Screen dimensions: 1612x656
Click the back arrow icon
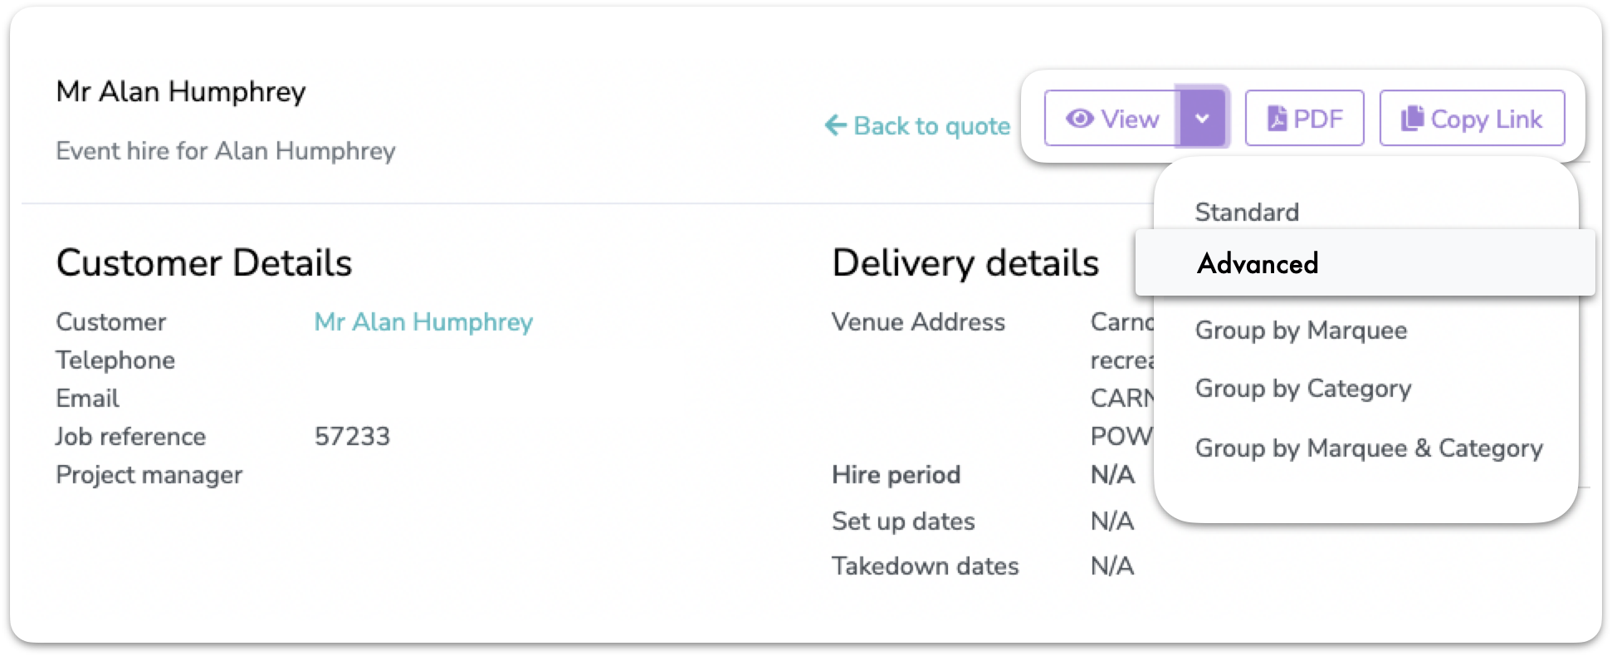coord(835,125)
